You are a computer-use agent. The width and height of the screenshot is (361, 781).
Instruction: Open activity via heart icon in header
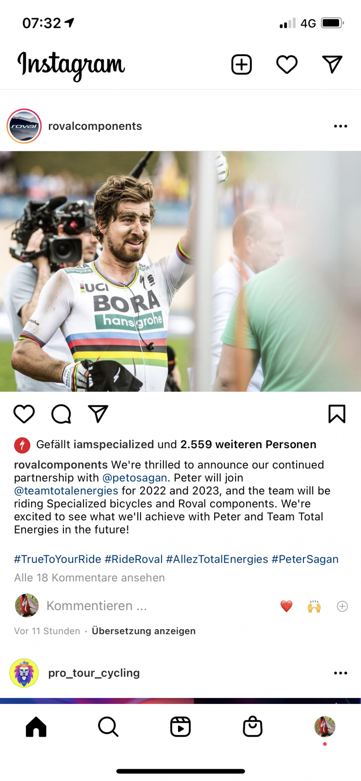(287, 64)
